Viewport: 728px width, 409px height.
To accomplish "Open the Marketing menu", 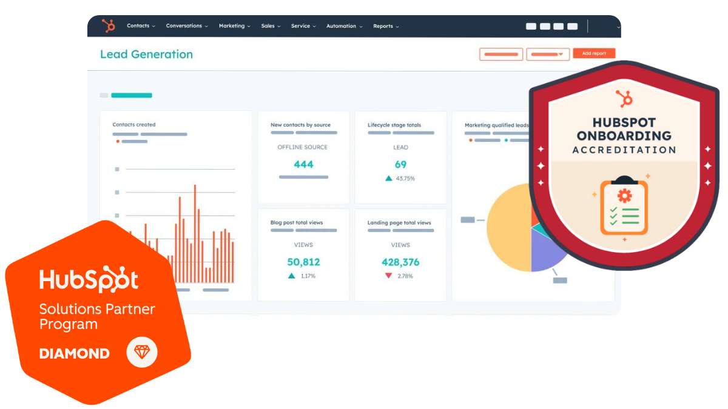I will point(234,26).
